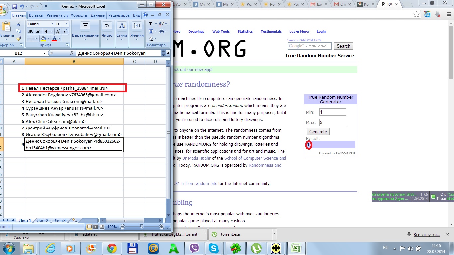Insert AutoSum with the sigma icon

pos(151,24)
